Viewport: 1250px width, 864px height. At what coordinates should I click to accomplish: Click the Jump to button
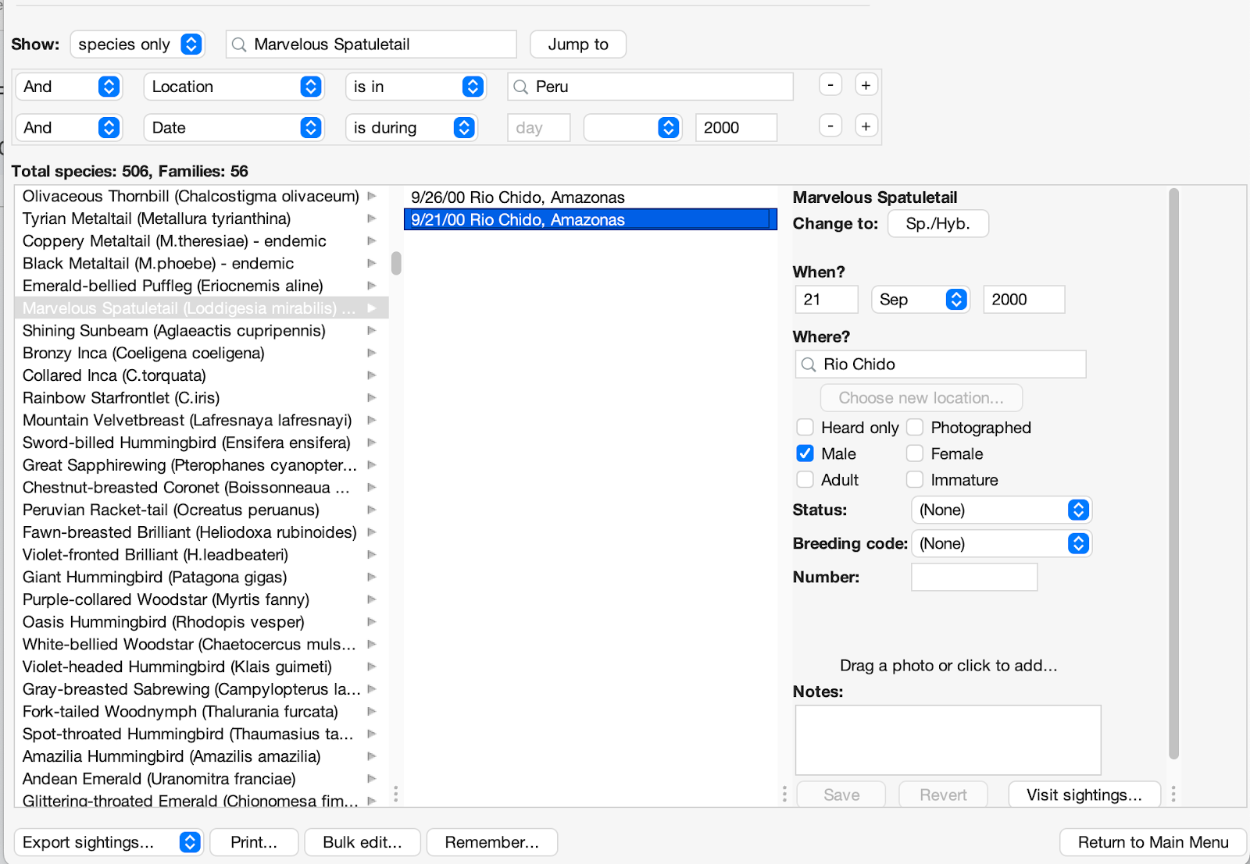(x=577, y=44)
